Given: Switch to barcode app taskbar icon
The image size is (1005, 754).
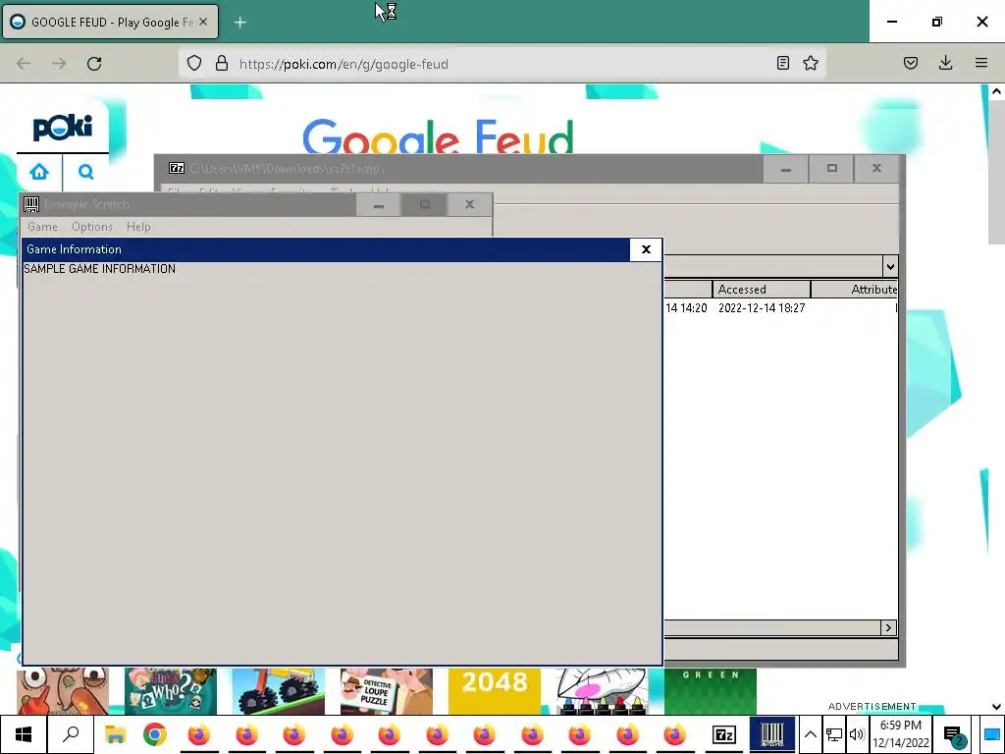Looking at the screenshot, I should (x=771, y=734).
